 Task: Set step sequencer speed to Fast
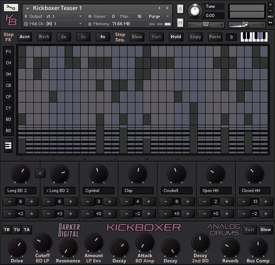[x=157, y=37]
